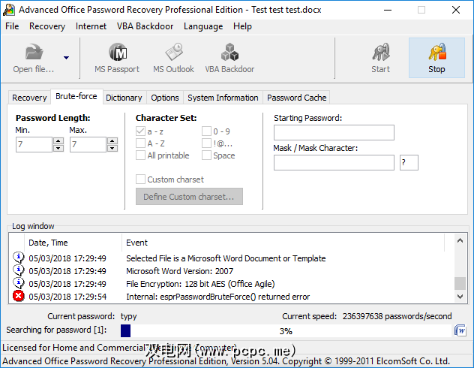Open the VBA Backdoor toolbar tool
Screen dimensions: 474x368
(229, 58)
